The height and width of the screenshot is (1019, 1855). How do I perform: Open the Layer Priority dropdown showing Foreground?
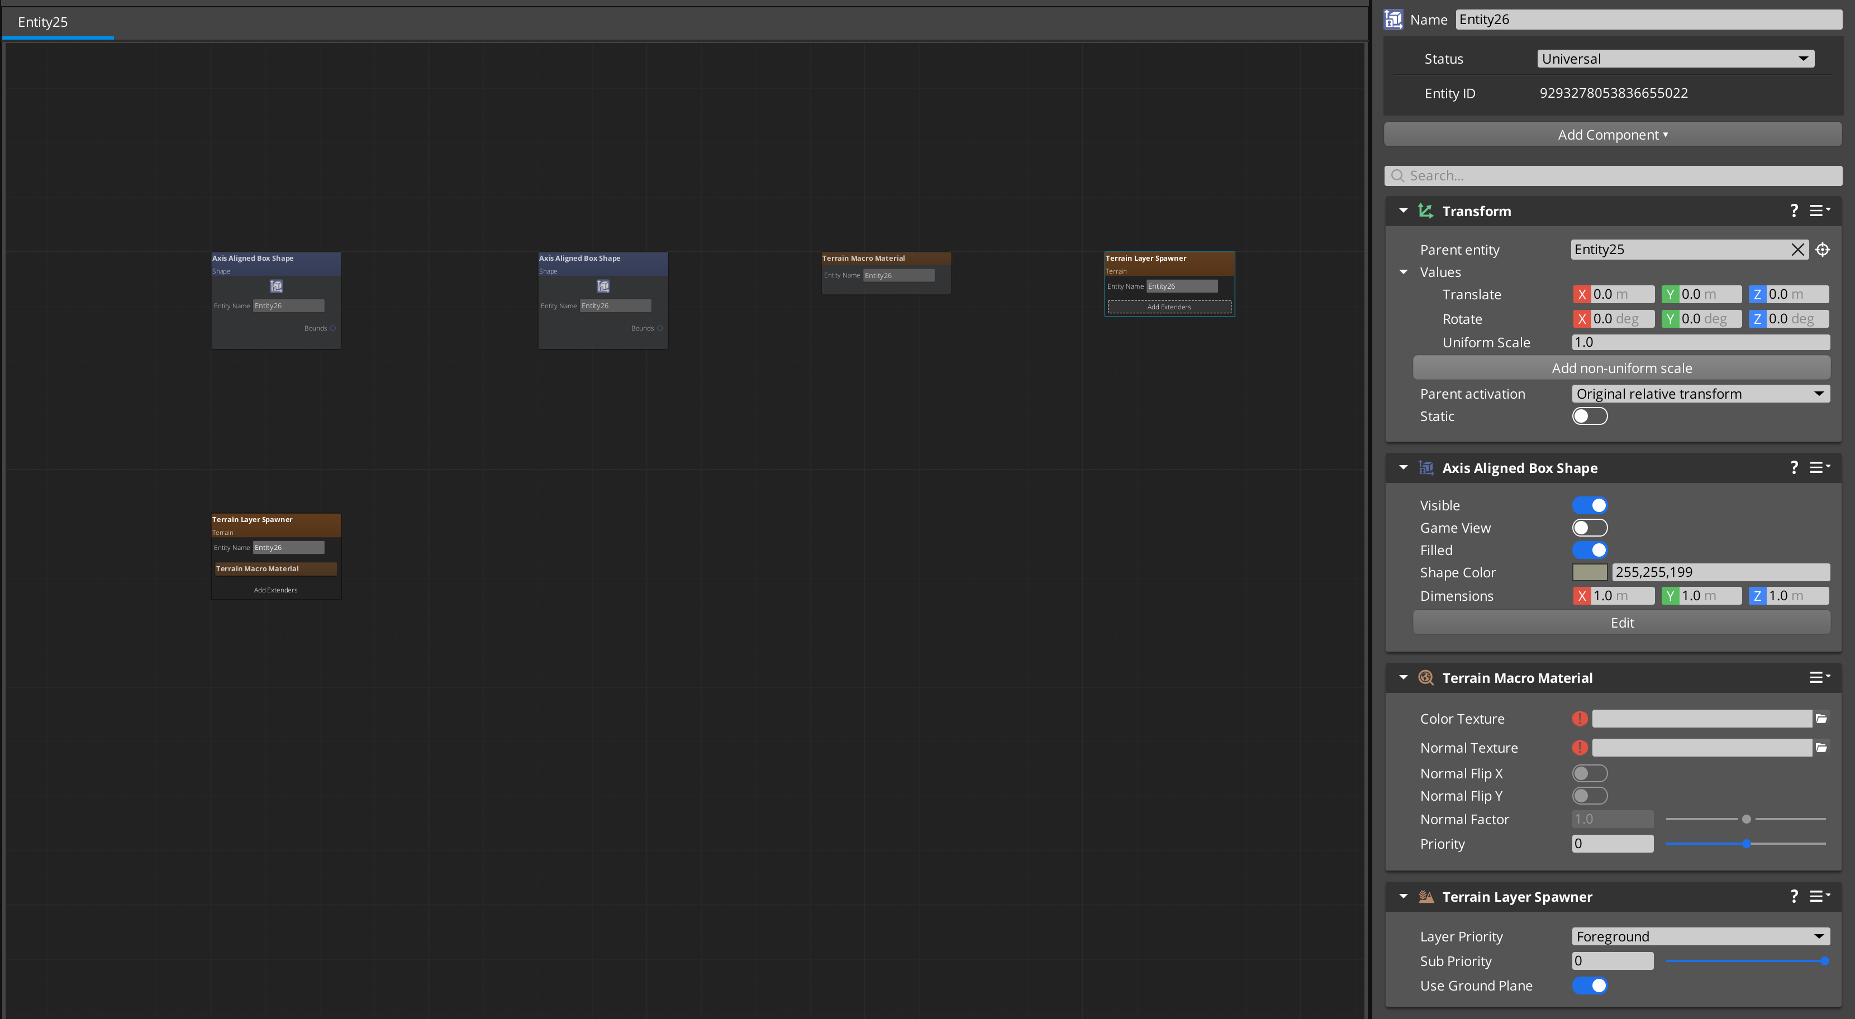(1700, 936)
